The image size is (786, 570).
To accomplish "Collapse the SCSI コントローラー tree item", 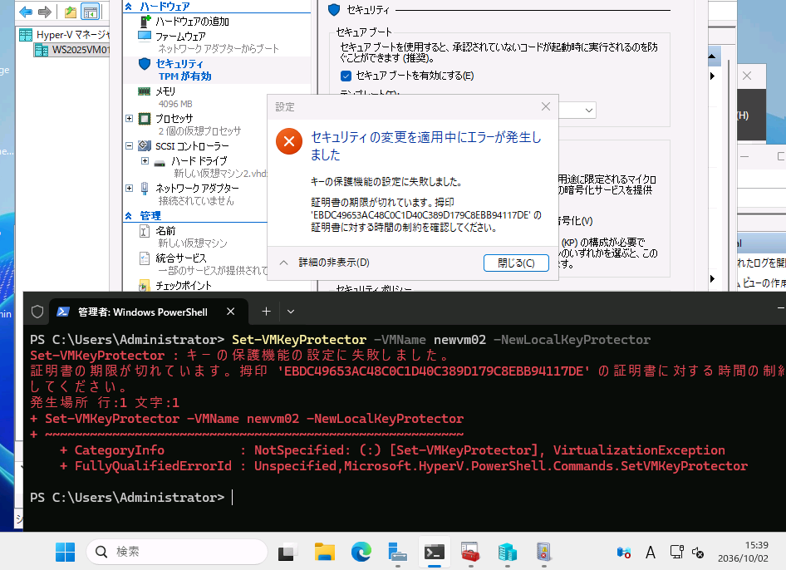I will pos(130,145).
